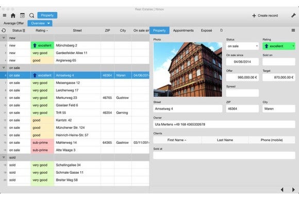Open the Rating 'excellent' dropdown
The width and height of the screenshot is (299, 200).
pyautogui.click(x=279, y=46)
